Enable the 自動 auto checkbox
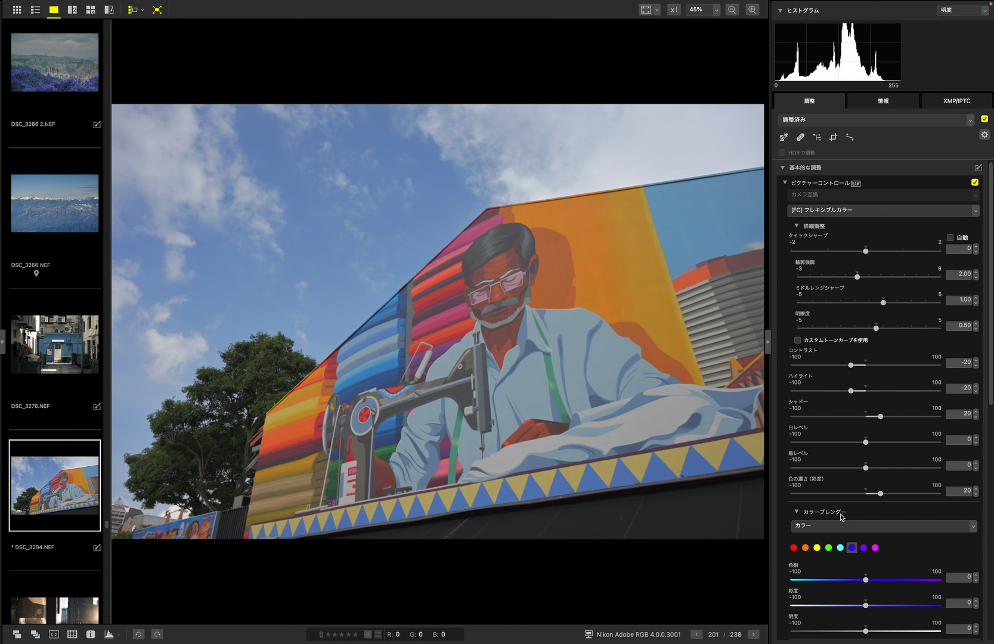The image size is (994, 644). click(x=950, y=237)
